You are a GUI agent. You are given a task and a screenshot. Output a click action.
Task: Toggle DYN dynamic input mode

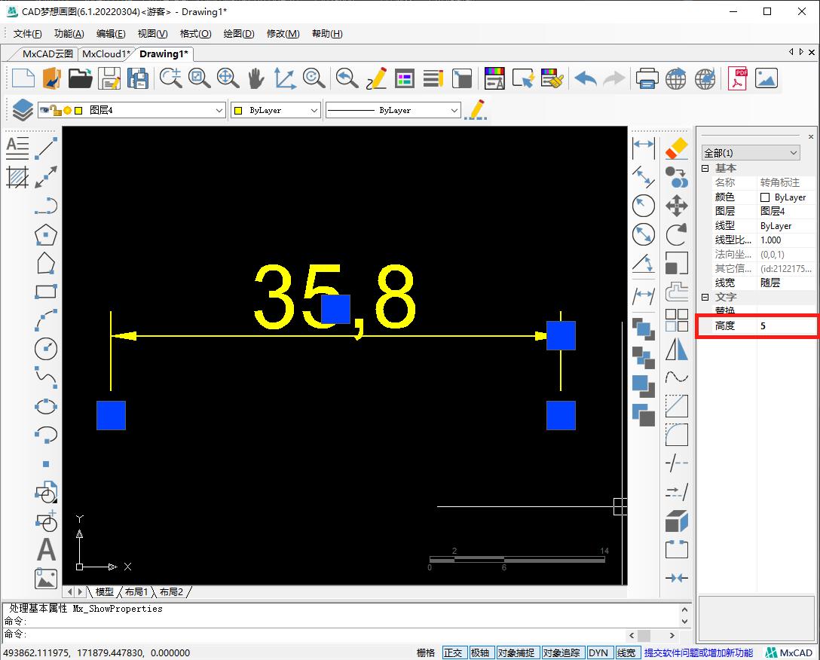click(x=598, y=652)
